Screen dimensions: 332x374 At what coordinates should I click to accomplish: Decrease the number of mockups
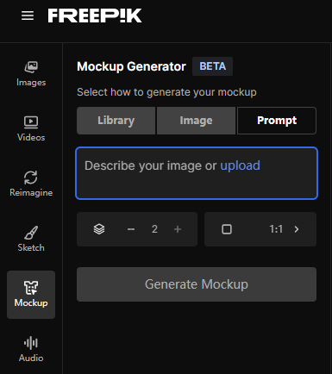(x=131, y=229)
